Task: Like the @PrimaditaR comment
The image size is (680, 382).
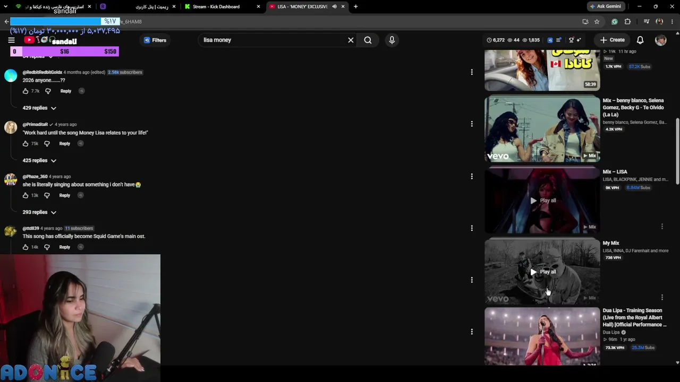Action: tap(25, 144)
